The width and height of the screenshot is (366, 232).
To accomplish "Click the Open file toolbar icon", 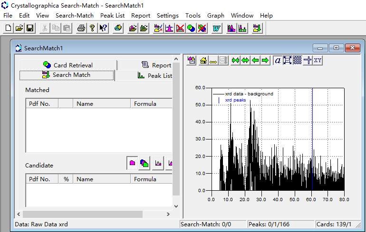I will [19, 28].
